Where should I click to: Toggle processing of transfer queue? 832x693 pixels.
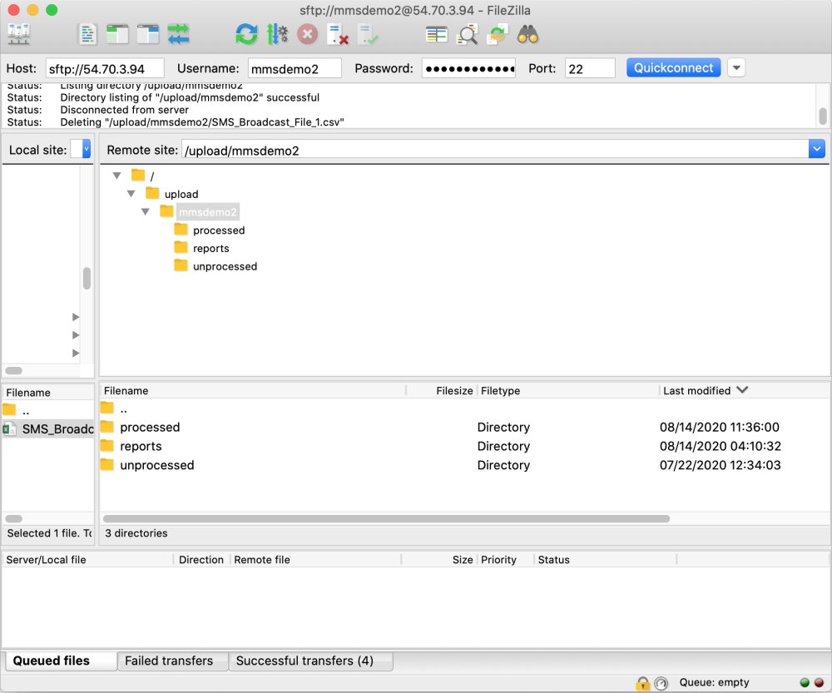[x=277, y=35]
